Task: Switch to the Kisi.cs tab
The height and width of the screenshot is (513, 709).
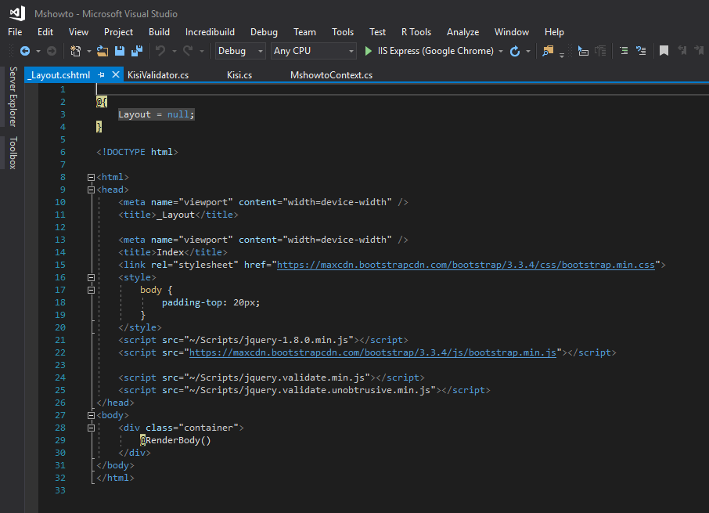Action: [x=239, y=75]
